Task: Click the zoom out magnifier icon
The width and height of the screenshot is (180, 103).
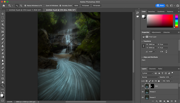Action: pyautogui.click(x=21, y=5)
